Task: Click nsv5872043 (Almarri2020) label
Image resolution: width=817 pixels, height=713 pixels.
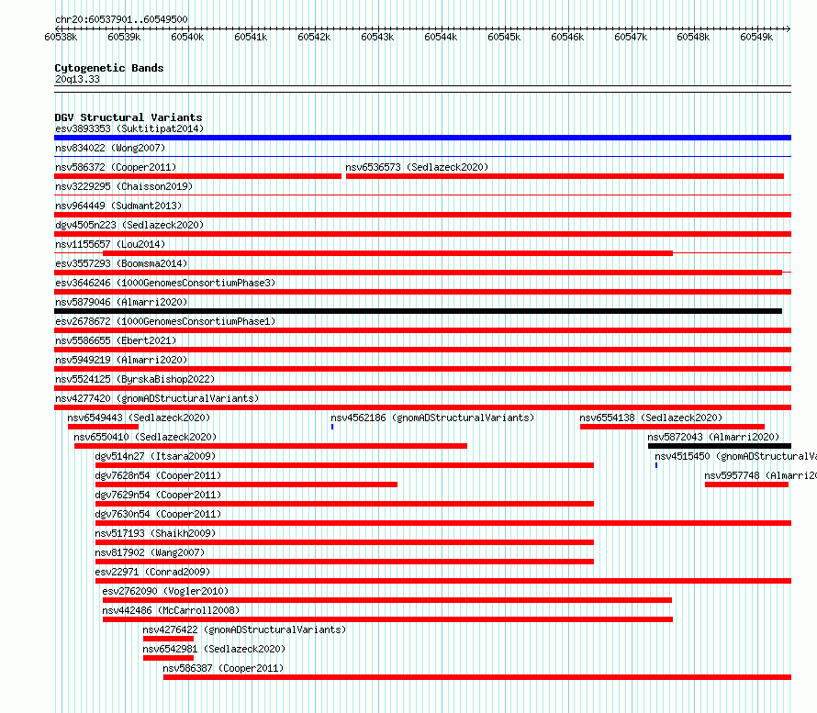Action: (x=713, y=437)
